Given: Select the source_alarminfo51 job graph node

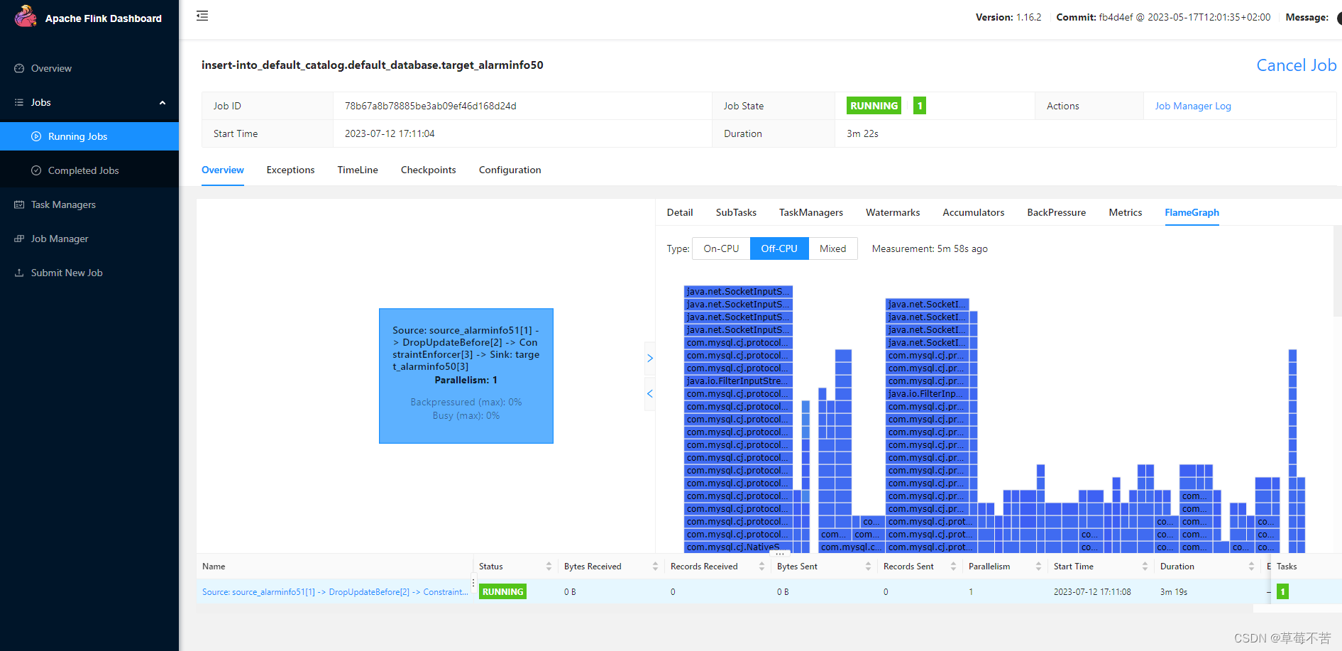Looking at the screenshot, I should (466, 376).
